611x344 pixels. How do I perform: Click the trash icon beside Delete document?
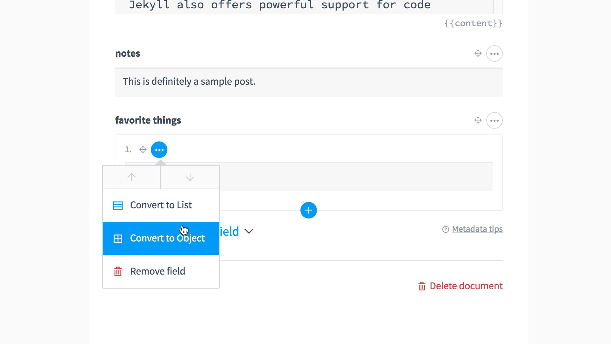point(422,286)
